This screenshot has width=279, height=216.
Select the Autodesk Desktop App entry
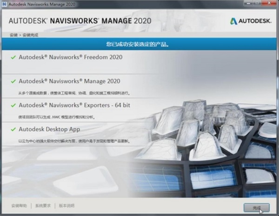click(x=49, y=129)
